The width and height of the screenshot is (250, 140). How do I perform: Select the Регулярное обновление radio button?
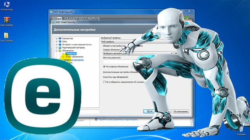click(x=104, y=66)
